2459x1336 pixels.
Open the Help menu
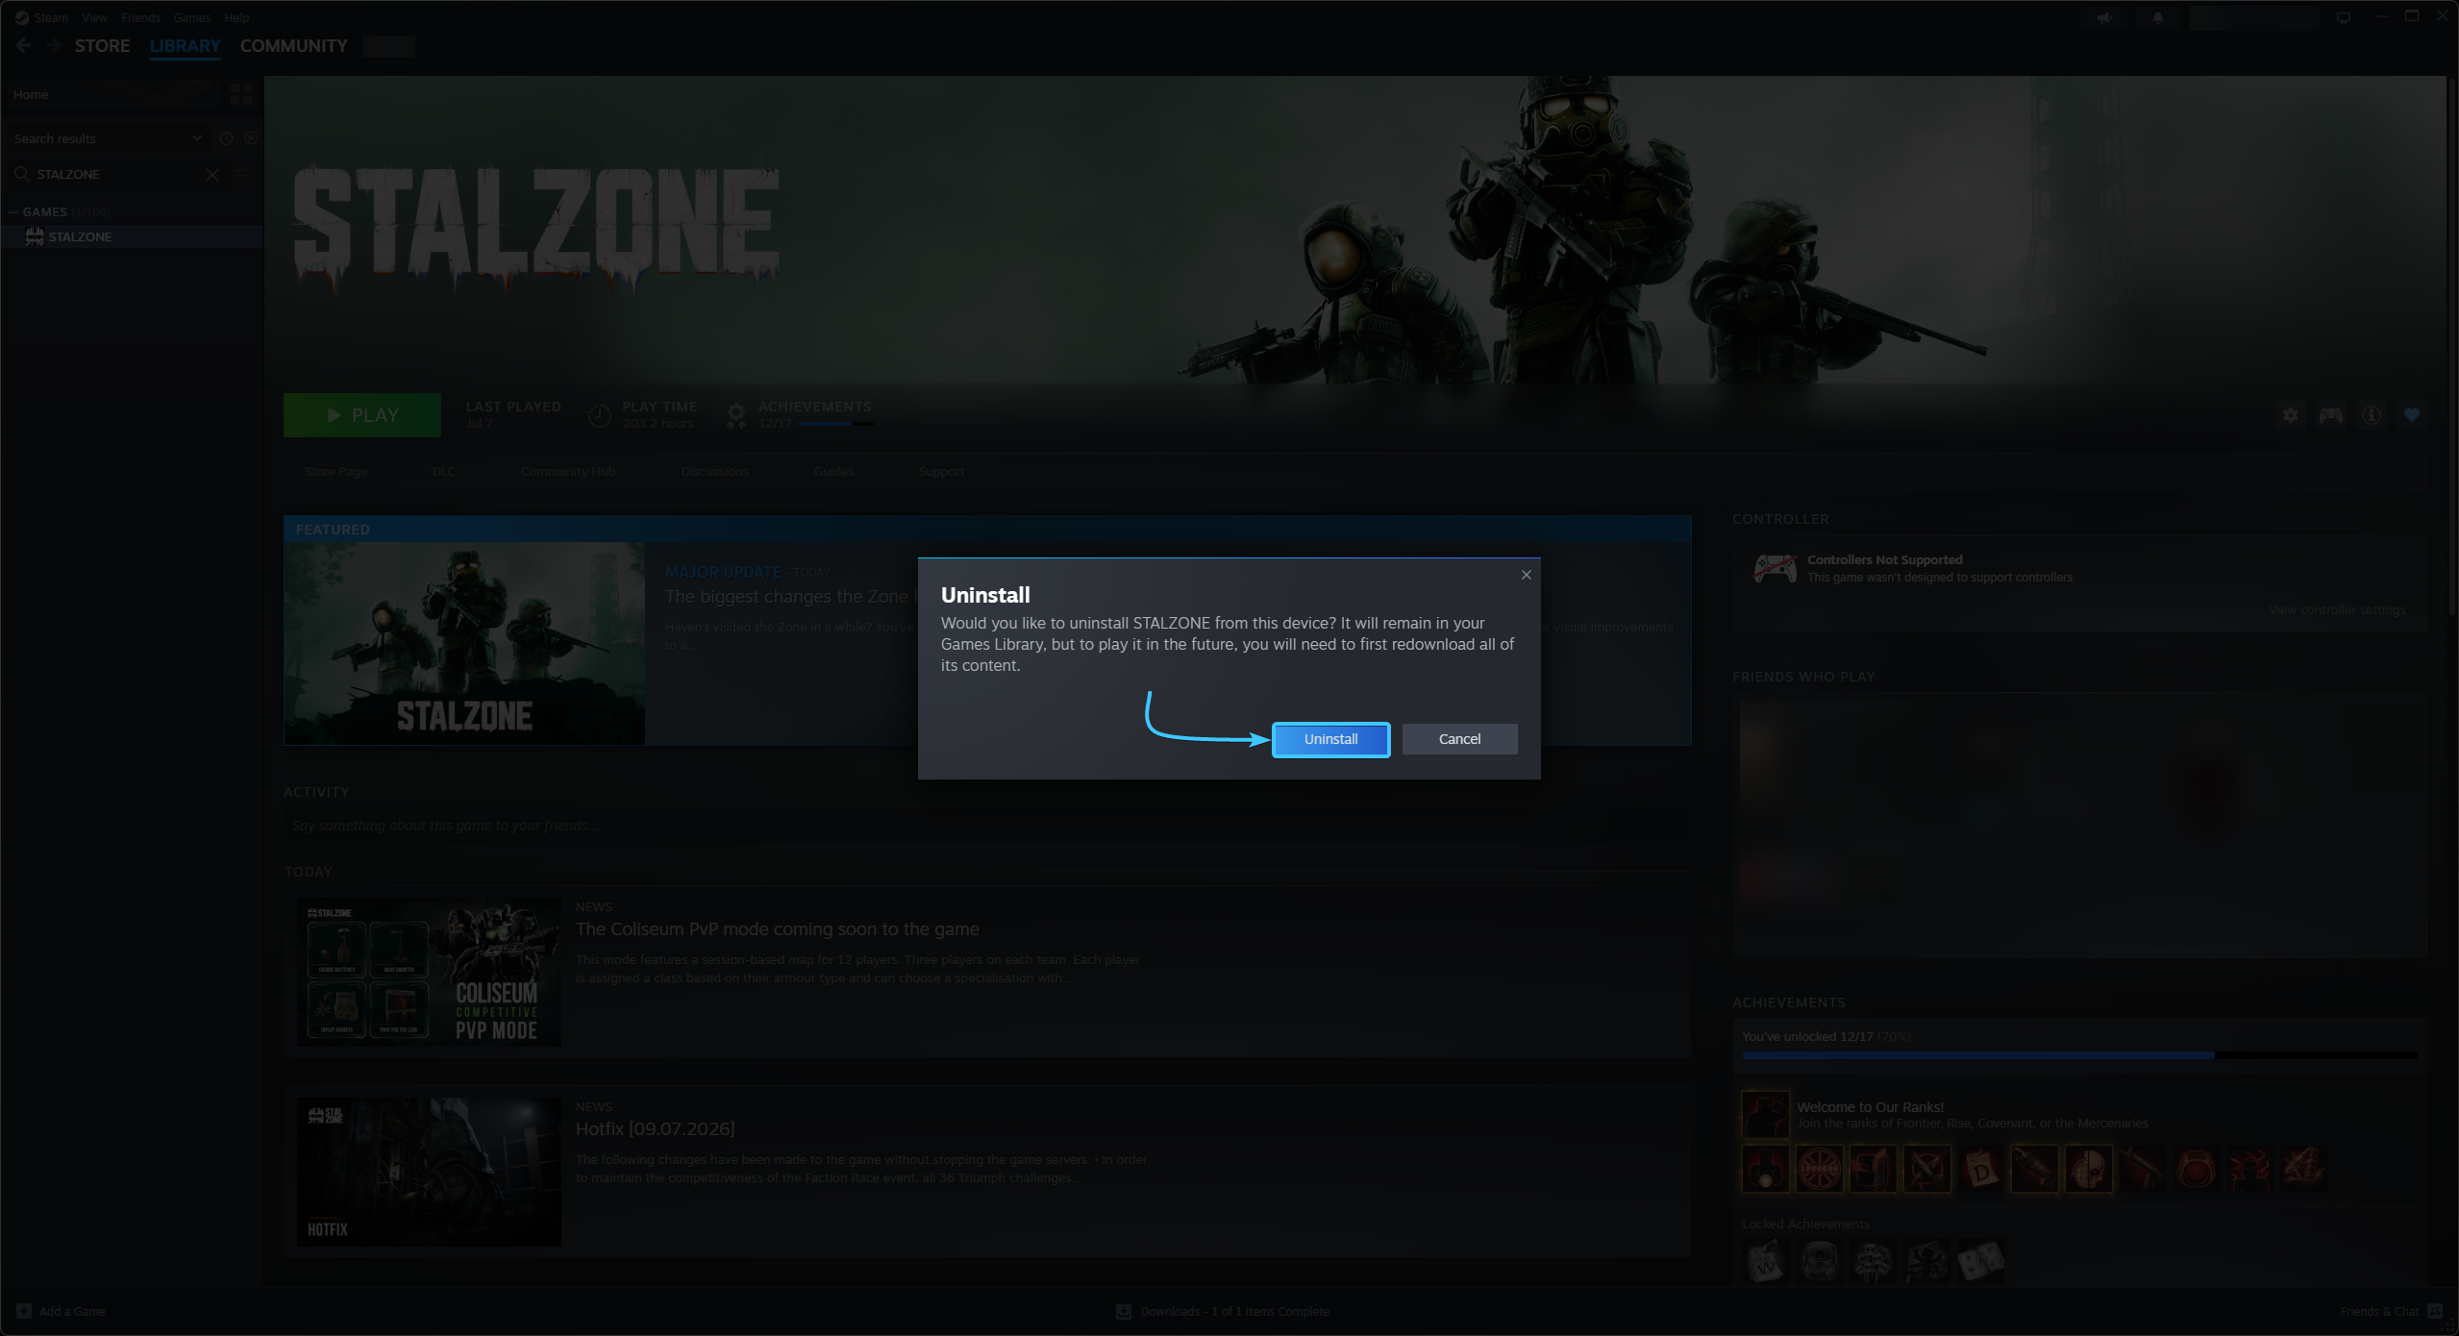tap(236, 17)
